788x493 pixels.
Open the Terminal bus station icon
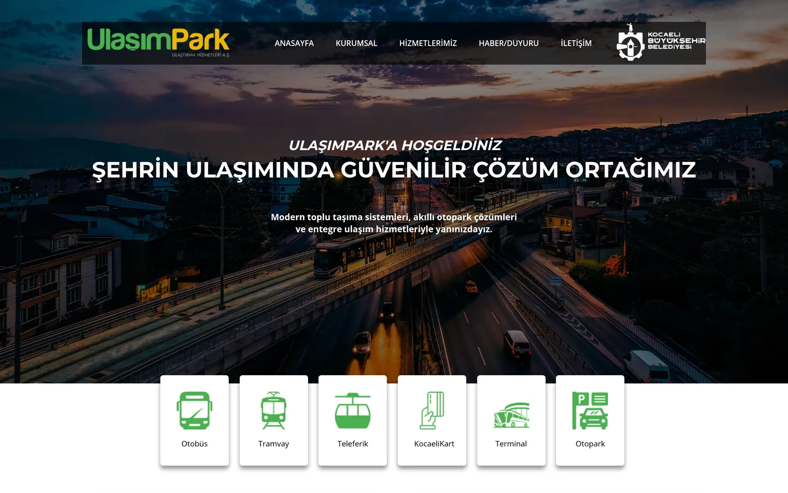[x=511, y=415]
